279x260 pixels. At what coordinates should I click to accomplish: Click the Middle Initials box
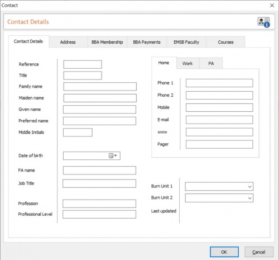click(78, 133)
